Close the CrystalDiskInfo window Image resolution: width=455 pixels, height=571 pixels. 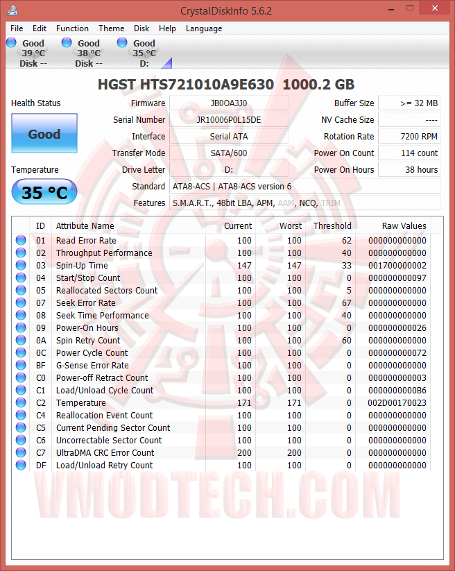(x=435, y=8)
